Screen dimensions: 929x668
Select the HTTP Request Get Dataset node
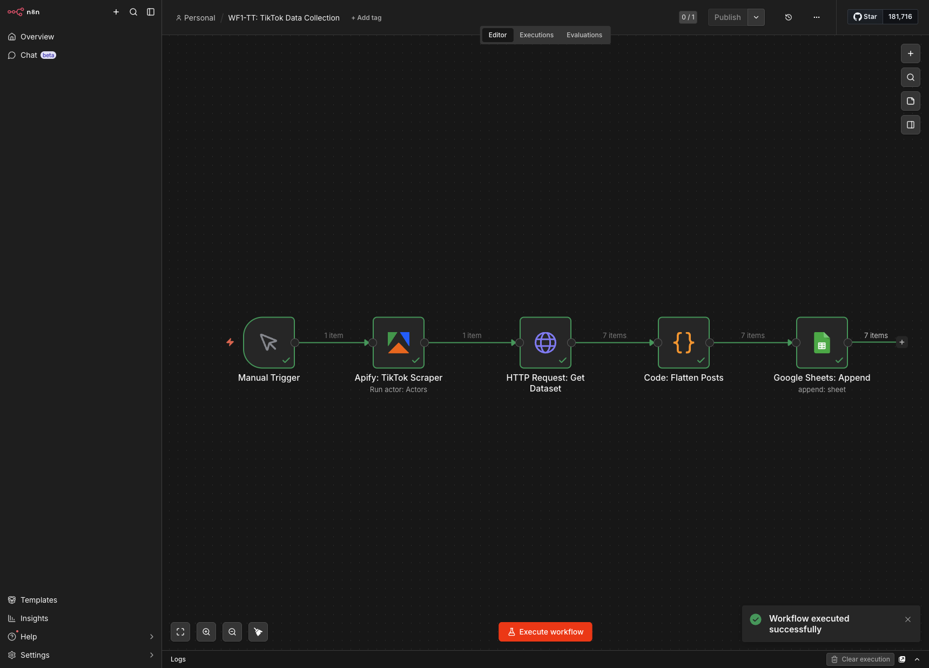point(546,342)
